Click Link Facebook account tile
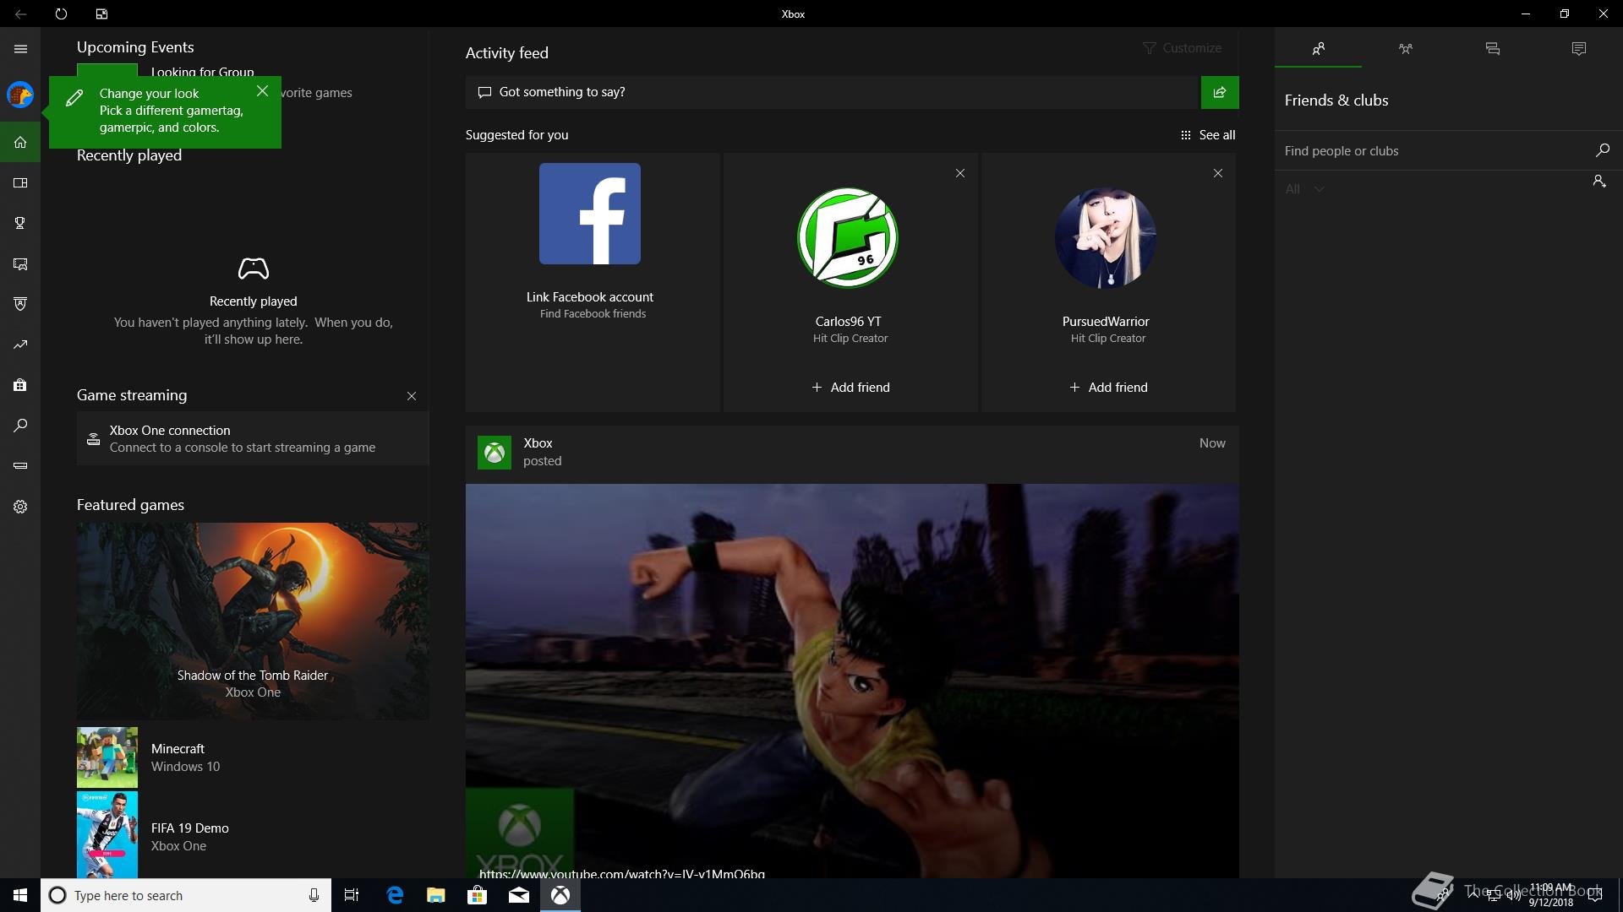 click(x=593, y=282)
